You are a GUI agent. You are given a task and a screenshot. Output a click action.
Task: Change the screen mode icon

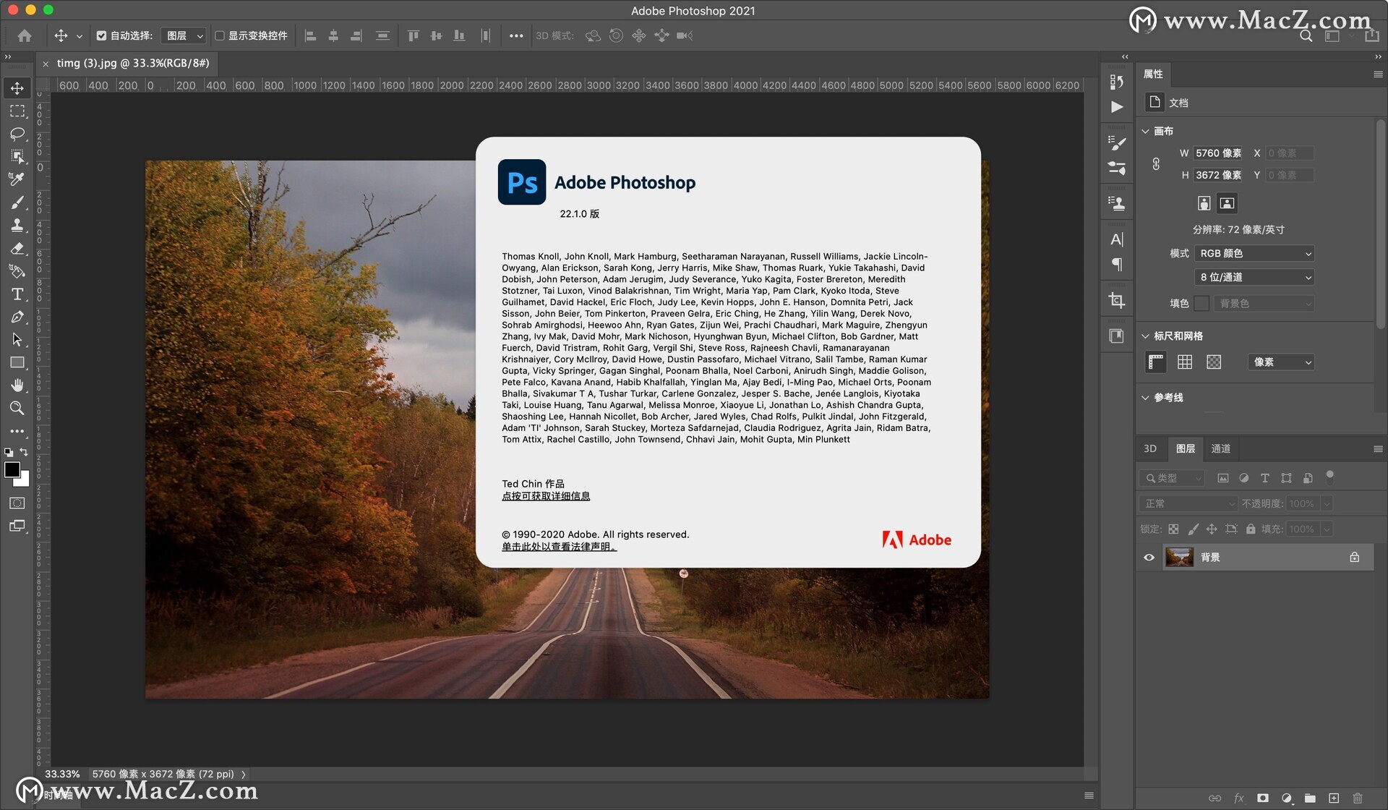(x=17, y=526)
